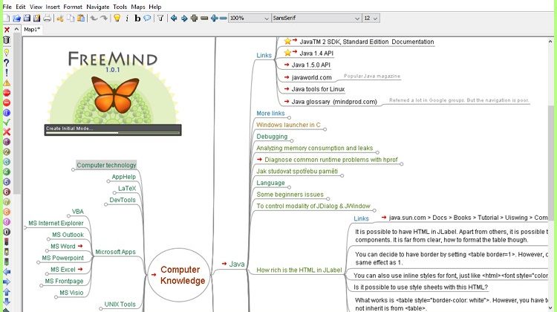The image size is (557, 312).
Task: Select the Computer Knowledge root node
Action: click(x=179, y=275)
